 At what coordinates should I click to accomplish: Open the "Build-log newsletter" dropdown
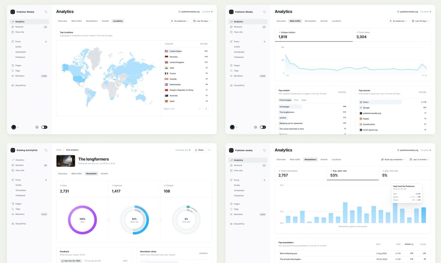pos(393,160)
